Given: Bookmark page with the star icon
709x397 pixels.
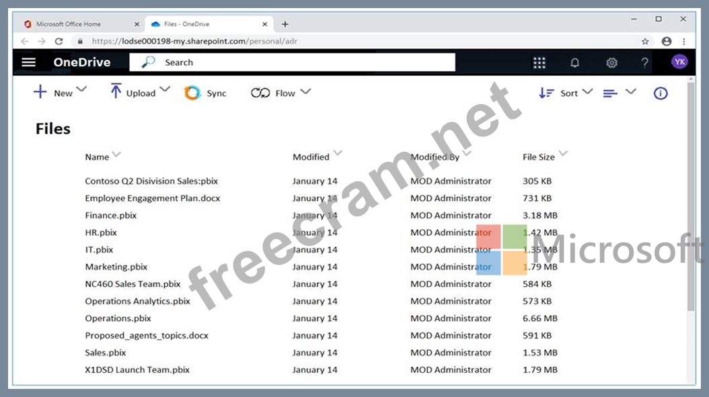Looking at the screenshot, I should coord(645,41).
